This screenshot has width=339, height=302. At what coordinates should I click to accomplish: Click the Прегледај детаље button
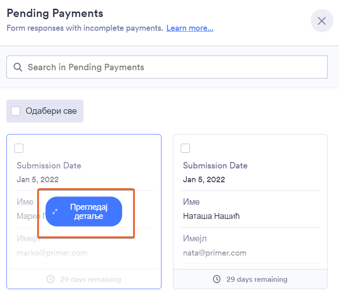click(84, 212)
